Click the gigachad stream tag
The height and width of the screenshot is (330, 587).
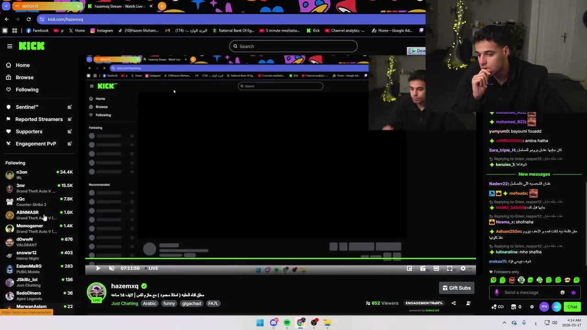(191, 303)
